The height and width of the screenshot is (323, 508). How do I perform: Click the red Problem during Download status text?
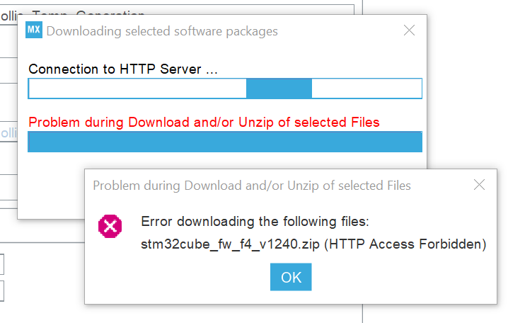click(x=204, y=123)
